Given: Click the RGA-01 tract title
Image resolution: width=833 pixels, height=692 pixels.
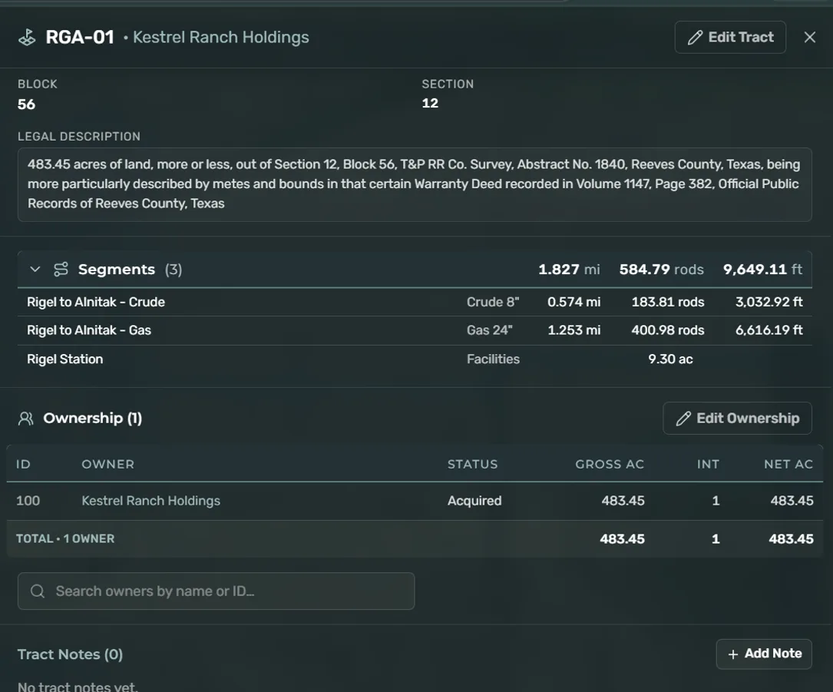Looking at the screenshot, I should (80, 37).
